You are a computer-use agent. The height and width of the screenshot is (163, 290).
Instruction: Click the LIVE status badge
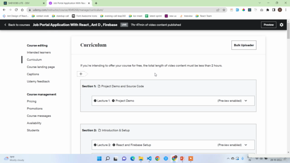(124, 25)
